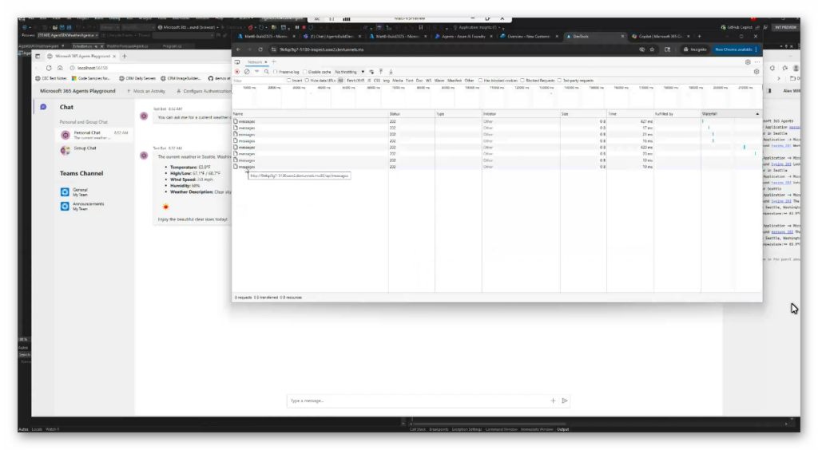Click Configure Authentication in Playground
This screenshot has height=450, width=818.
click(x=204, y=91)
